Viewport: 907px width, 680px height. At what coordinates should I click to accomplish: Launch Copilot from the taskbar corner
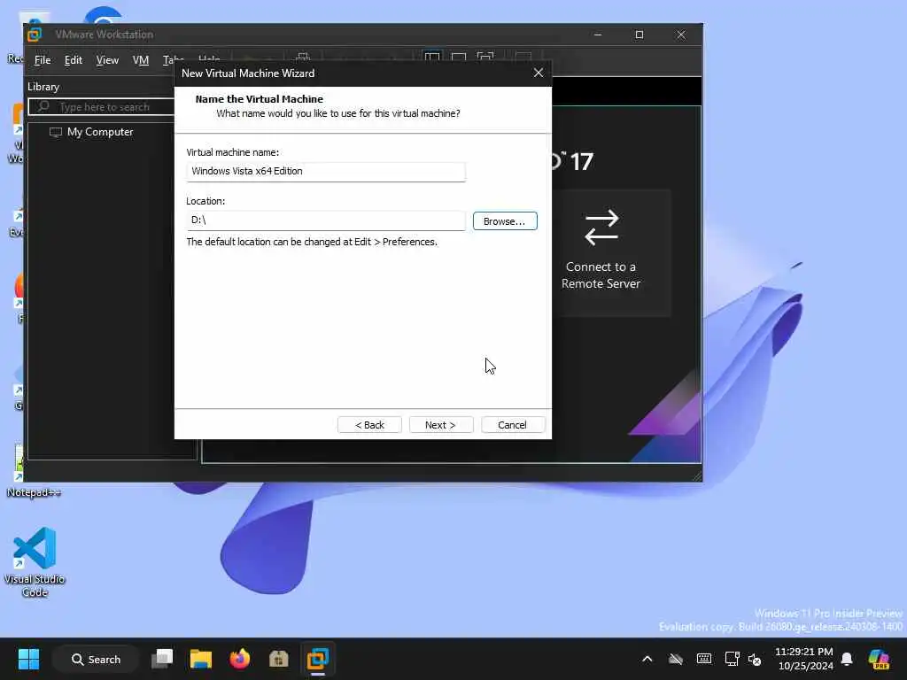tap(880, 659)
